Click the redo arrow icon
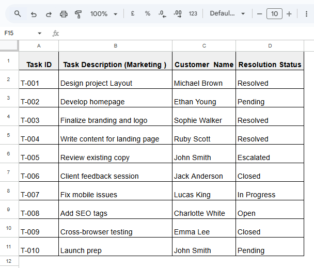This screenshot has width=314, height=268. coord(49,14)
